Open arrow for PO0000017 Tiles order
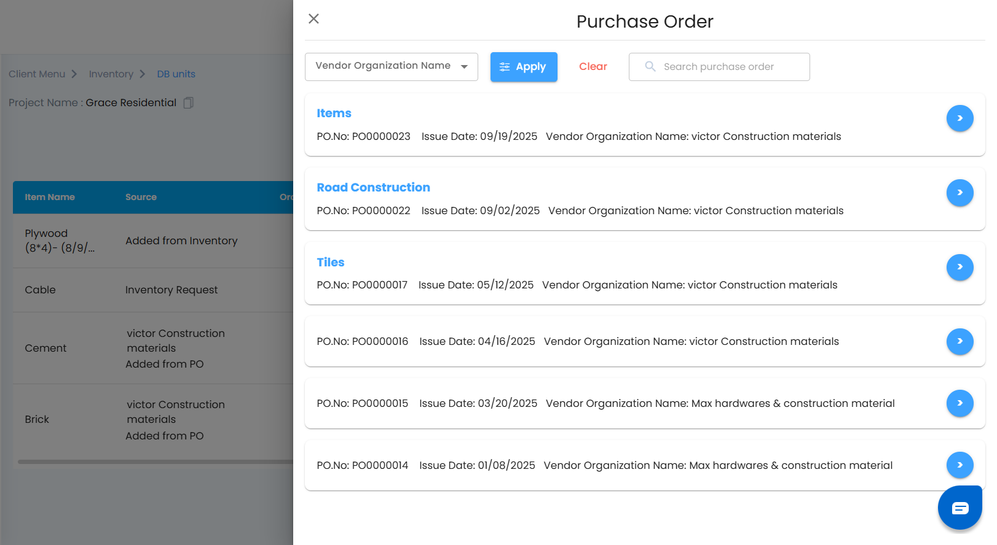Image resolution: width=997 pixels, height=545 pixels. tap(959, 267)
